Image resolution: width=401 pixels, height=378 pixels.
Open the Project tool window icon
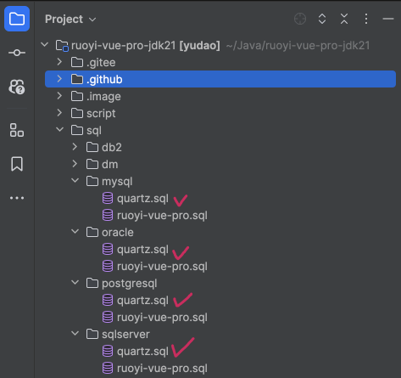click(17, 19)
